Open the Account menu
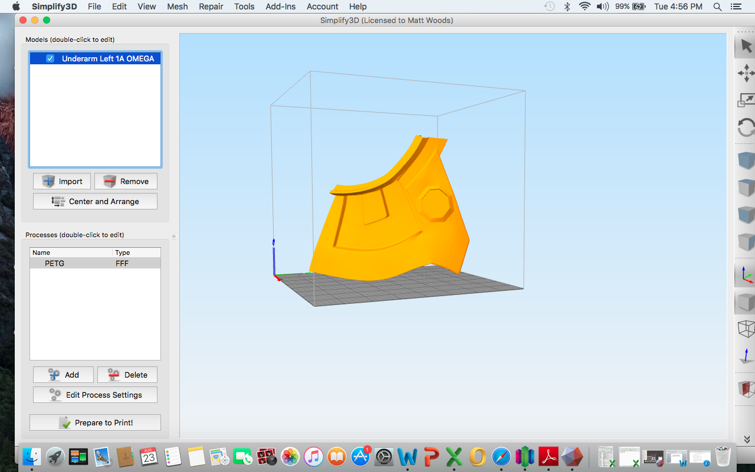 tap(323, 6)
